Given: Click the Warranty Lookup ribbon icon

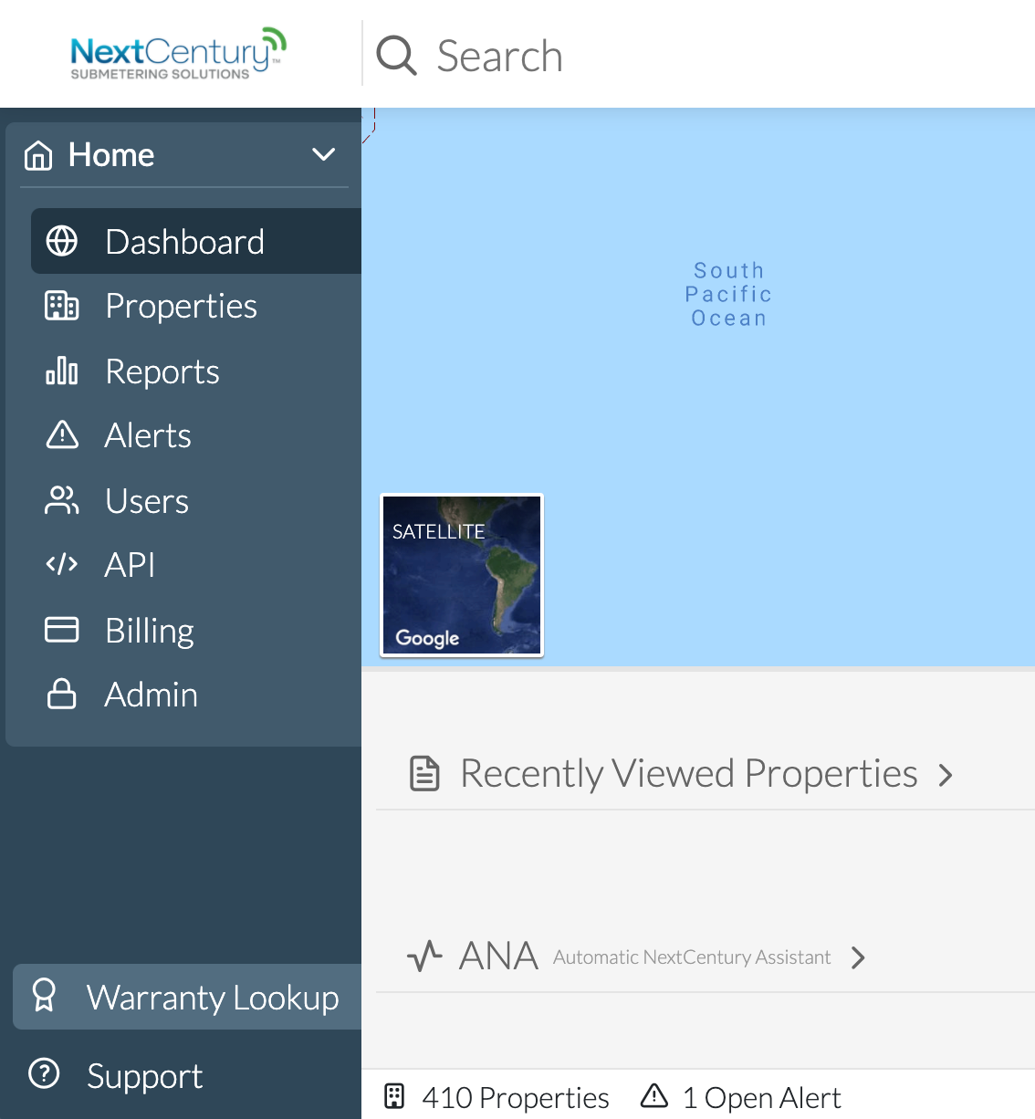Looking at the screenshot, I should point(44,996).
